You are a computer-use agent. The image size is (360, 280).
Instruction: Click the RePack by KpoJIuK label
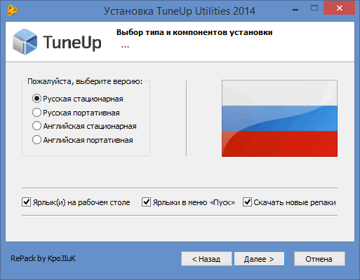44,258
